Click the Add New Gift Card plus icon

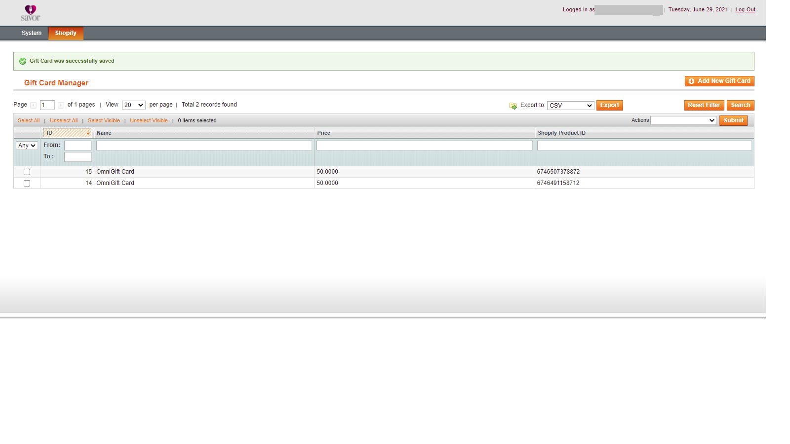691,81
